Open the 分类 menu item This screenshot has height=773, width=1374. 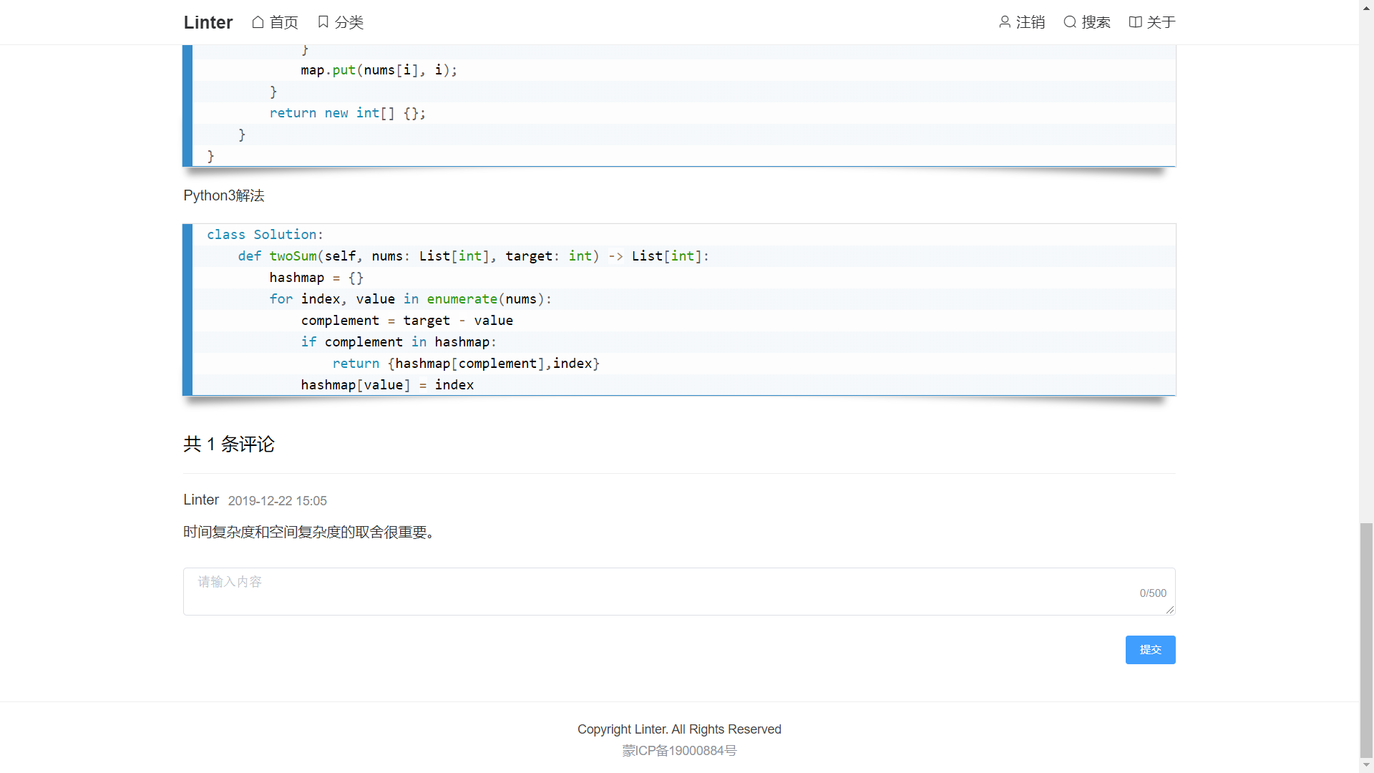click(x=349, y=22)
